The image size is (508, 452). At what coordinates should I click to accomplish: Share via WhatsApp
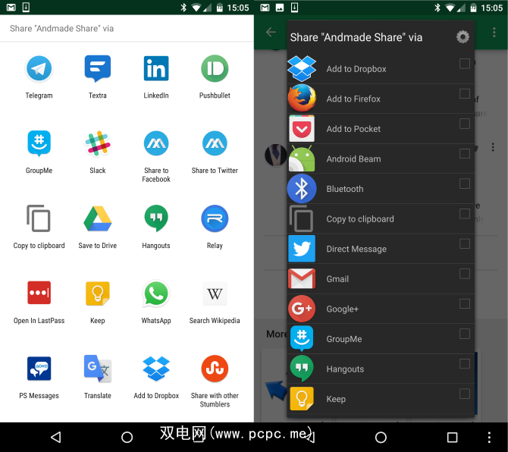pyautogui.click(x=156, y=293)
